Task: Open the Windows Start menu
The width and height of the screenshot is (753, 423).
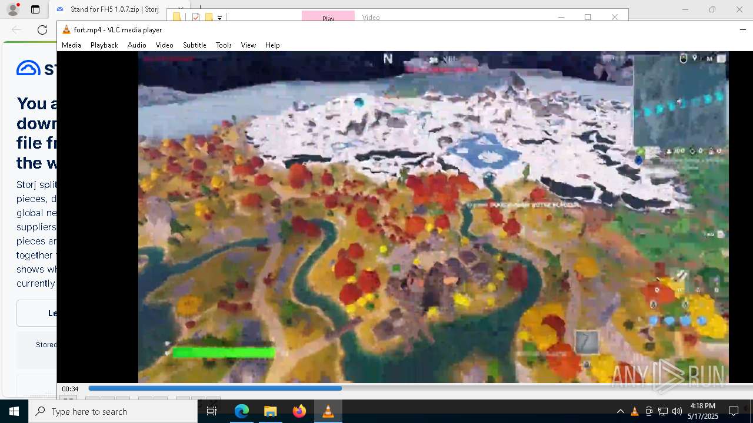Action: (x=14, y=411)
